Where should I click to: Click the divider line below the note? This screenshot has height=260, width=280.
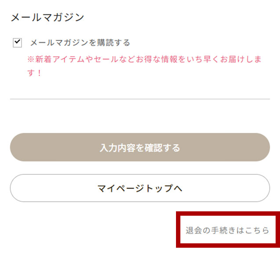point(140,99)
